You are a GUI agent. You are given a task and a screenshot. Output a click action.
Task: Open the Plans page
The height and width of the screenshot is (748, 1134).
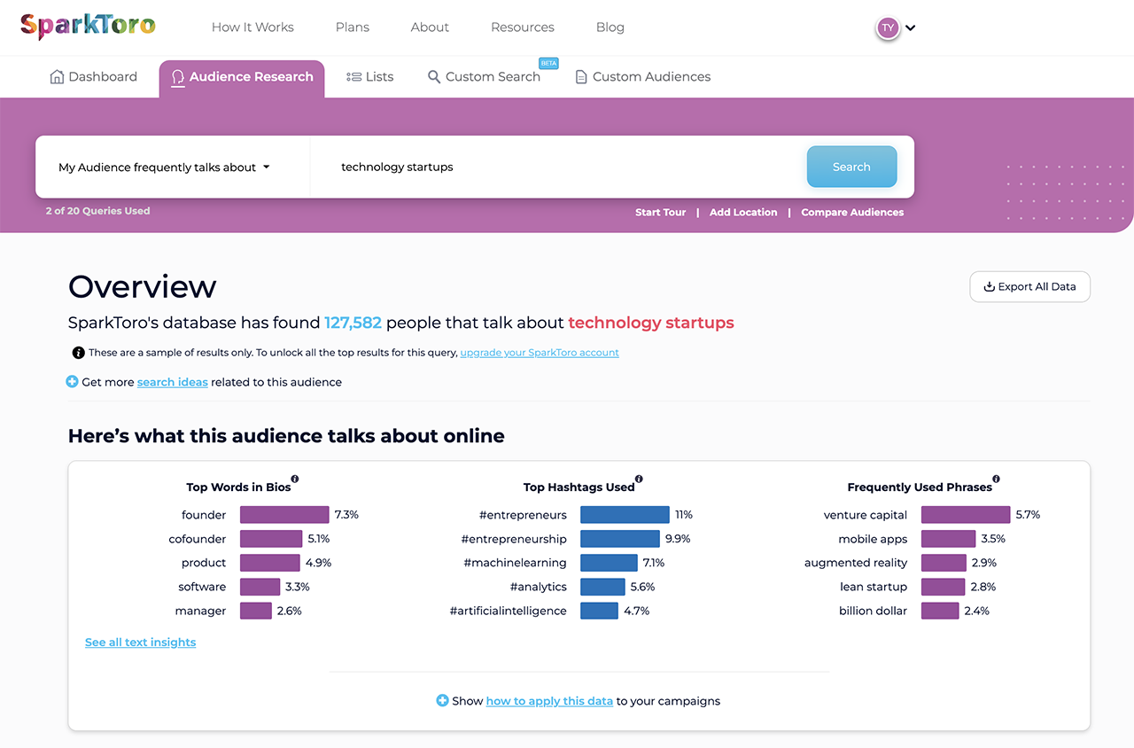click(x=353, y=27)
